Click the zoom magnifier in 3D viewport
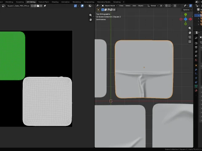 coord(190,28)
